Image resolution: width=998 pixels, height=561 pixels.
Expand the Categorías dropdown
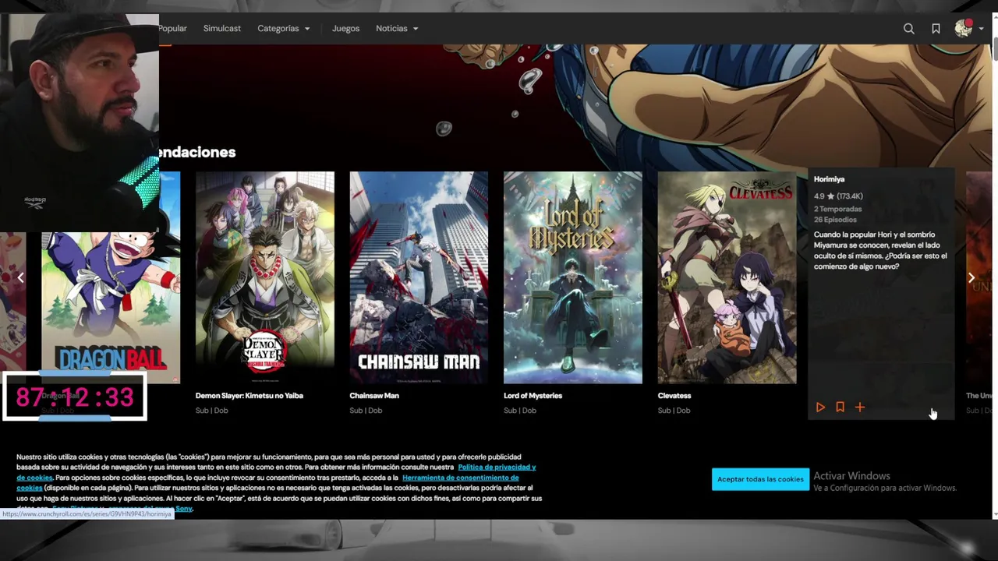[284, 28]
